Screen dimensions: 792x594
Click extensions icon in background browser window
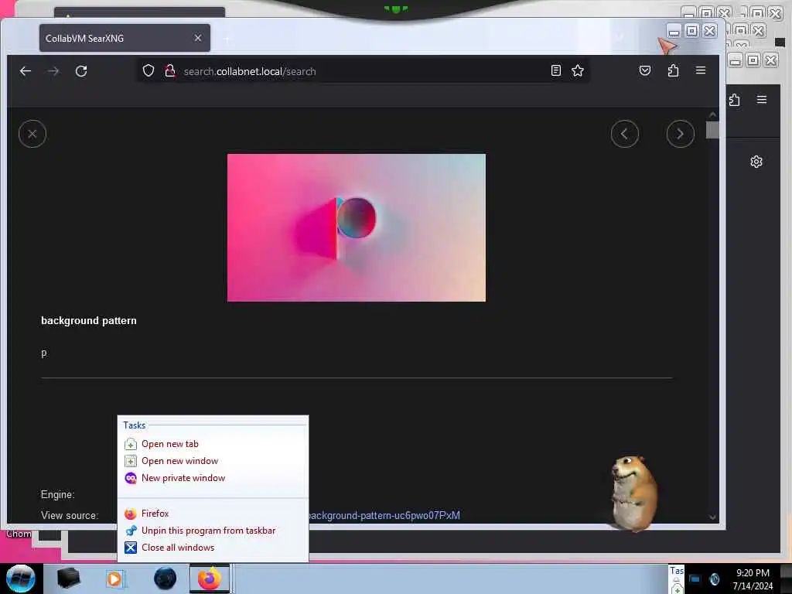(x=735, y=100)
